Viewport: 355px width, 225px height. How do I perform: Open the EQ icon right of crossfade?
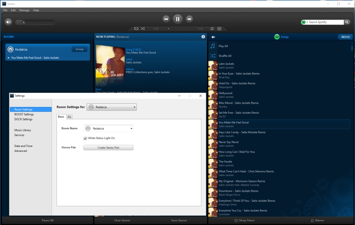tap(219, 29)
